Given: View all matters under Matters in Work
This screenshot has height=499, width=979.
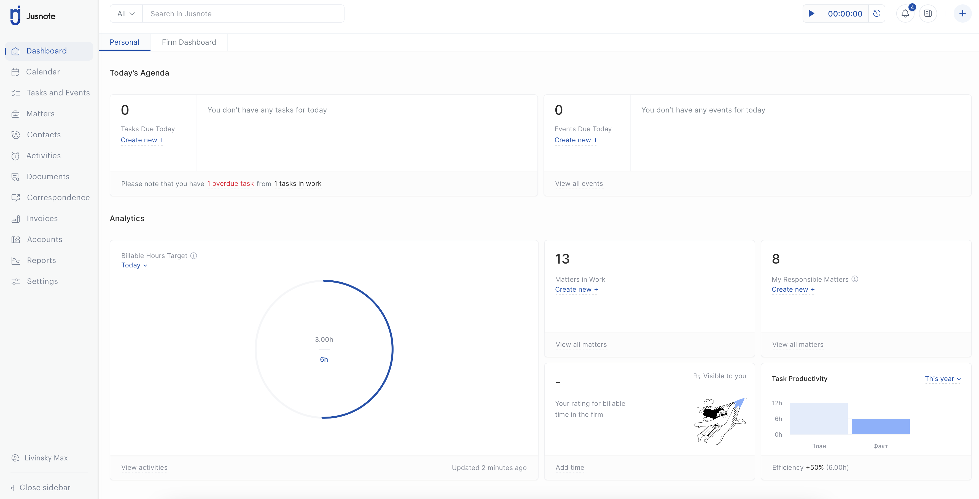Looking at the screenshot, I should click(x=581, y=345).
